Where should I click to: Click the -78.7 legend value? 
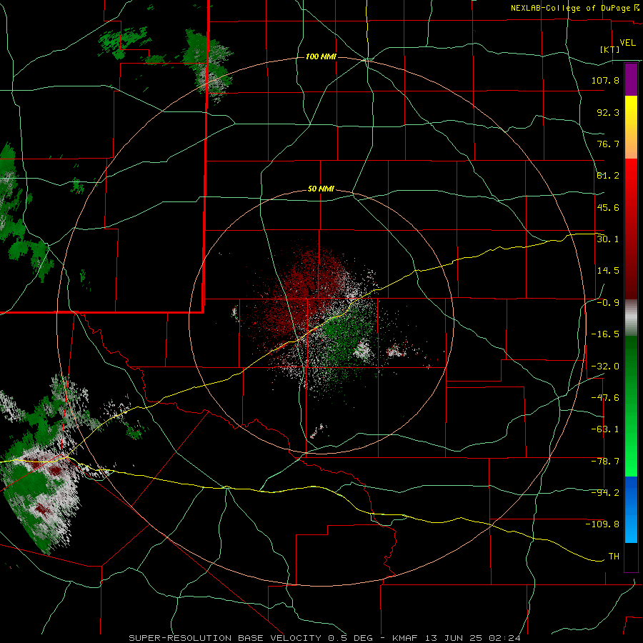click(x=605, y=462)
